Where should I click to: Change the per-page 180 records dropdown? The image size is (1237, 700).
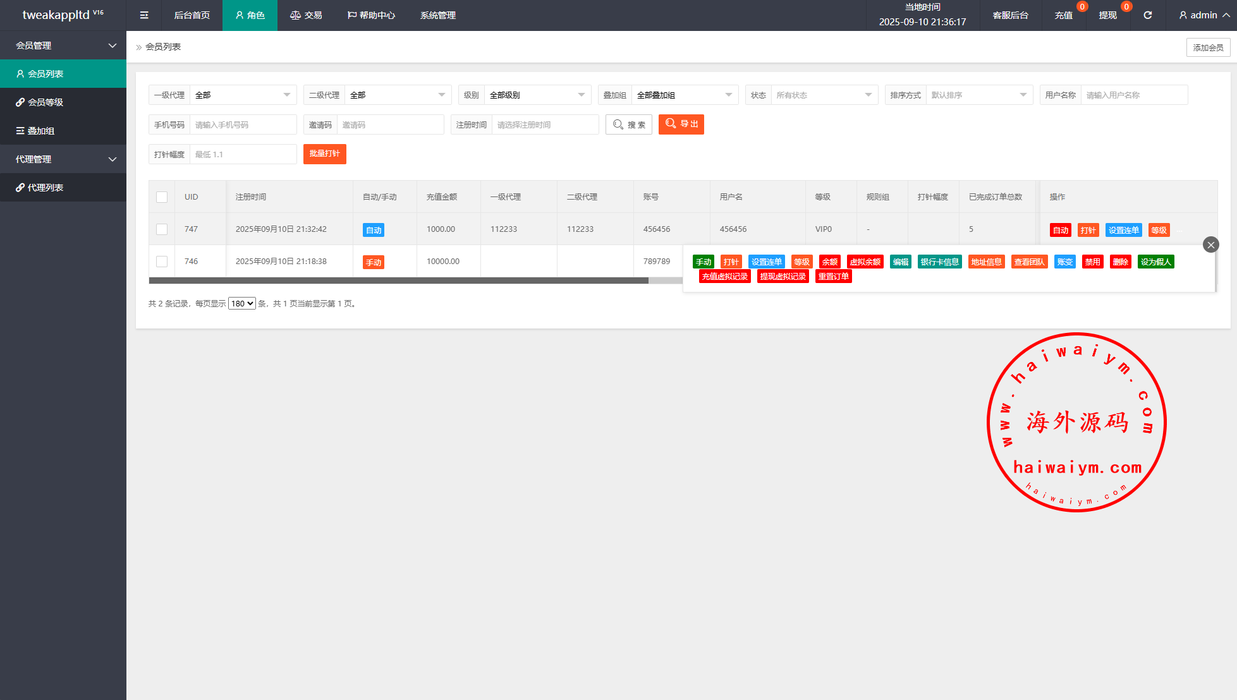tap(241, 304)
